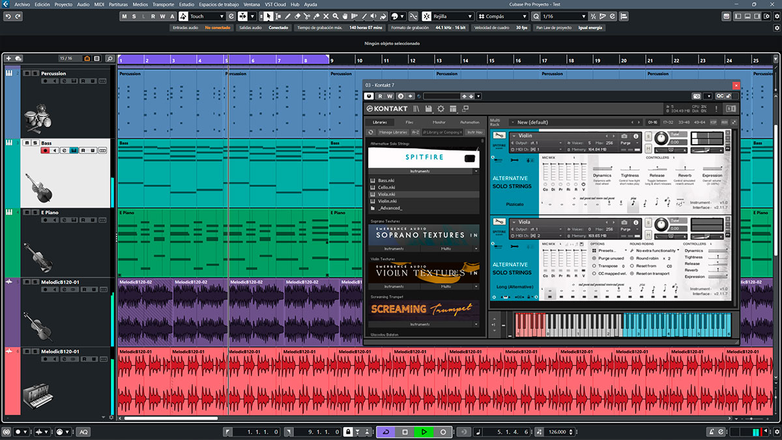The width and height of the screenshot is (782, 440).
Task: Adjust the Violin Tune knob
Action: pos(661,138)
